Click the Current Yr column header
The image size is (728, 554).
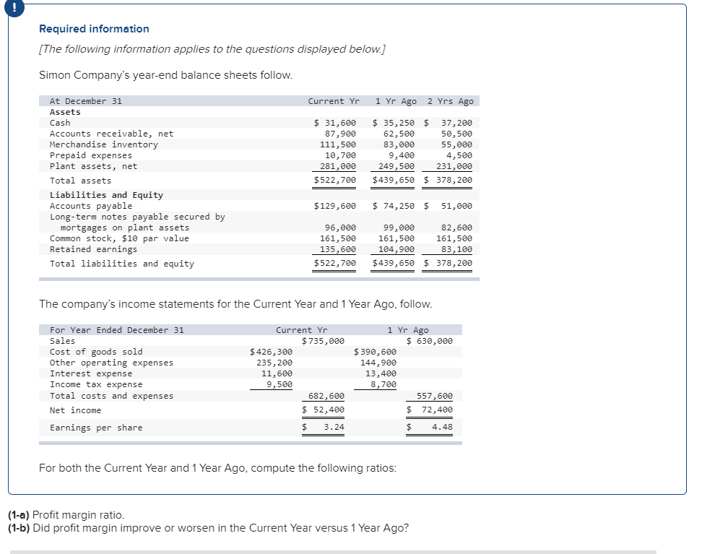coord(333,101)
